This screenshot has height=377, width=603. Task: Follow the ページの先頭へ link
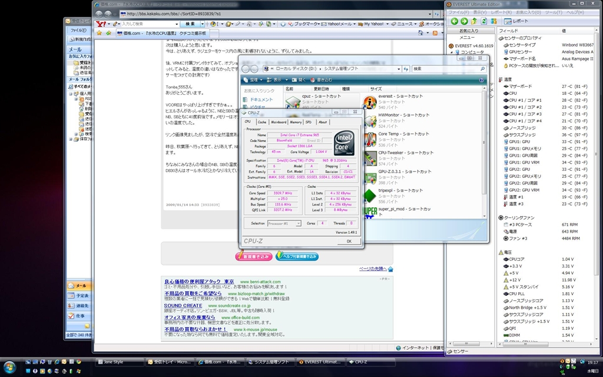pos(373,269)
